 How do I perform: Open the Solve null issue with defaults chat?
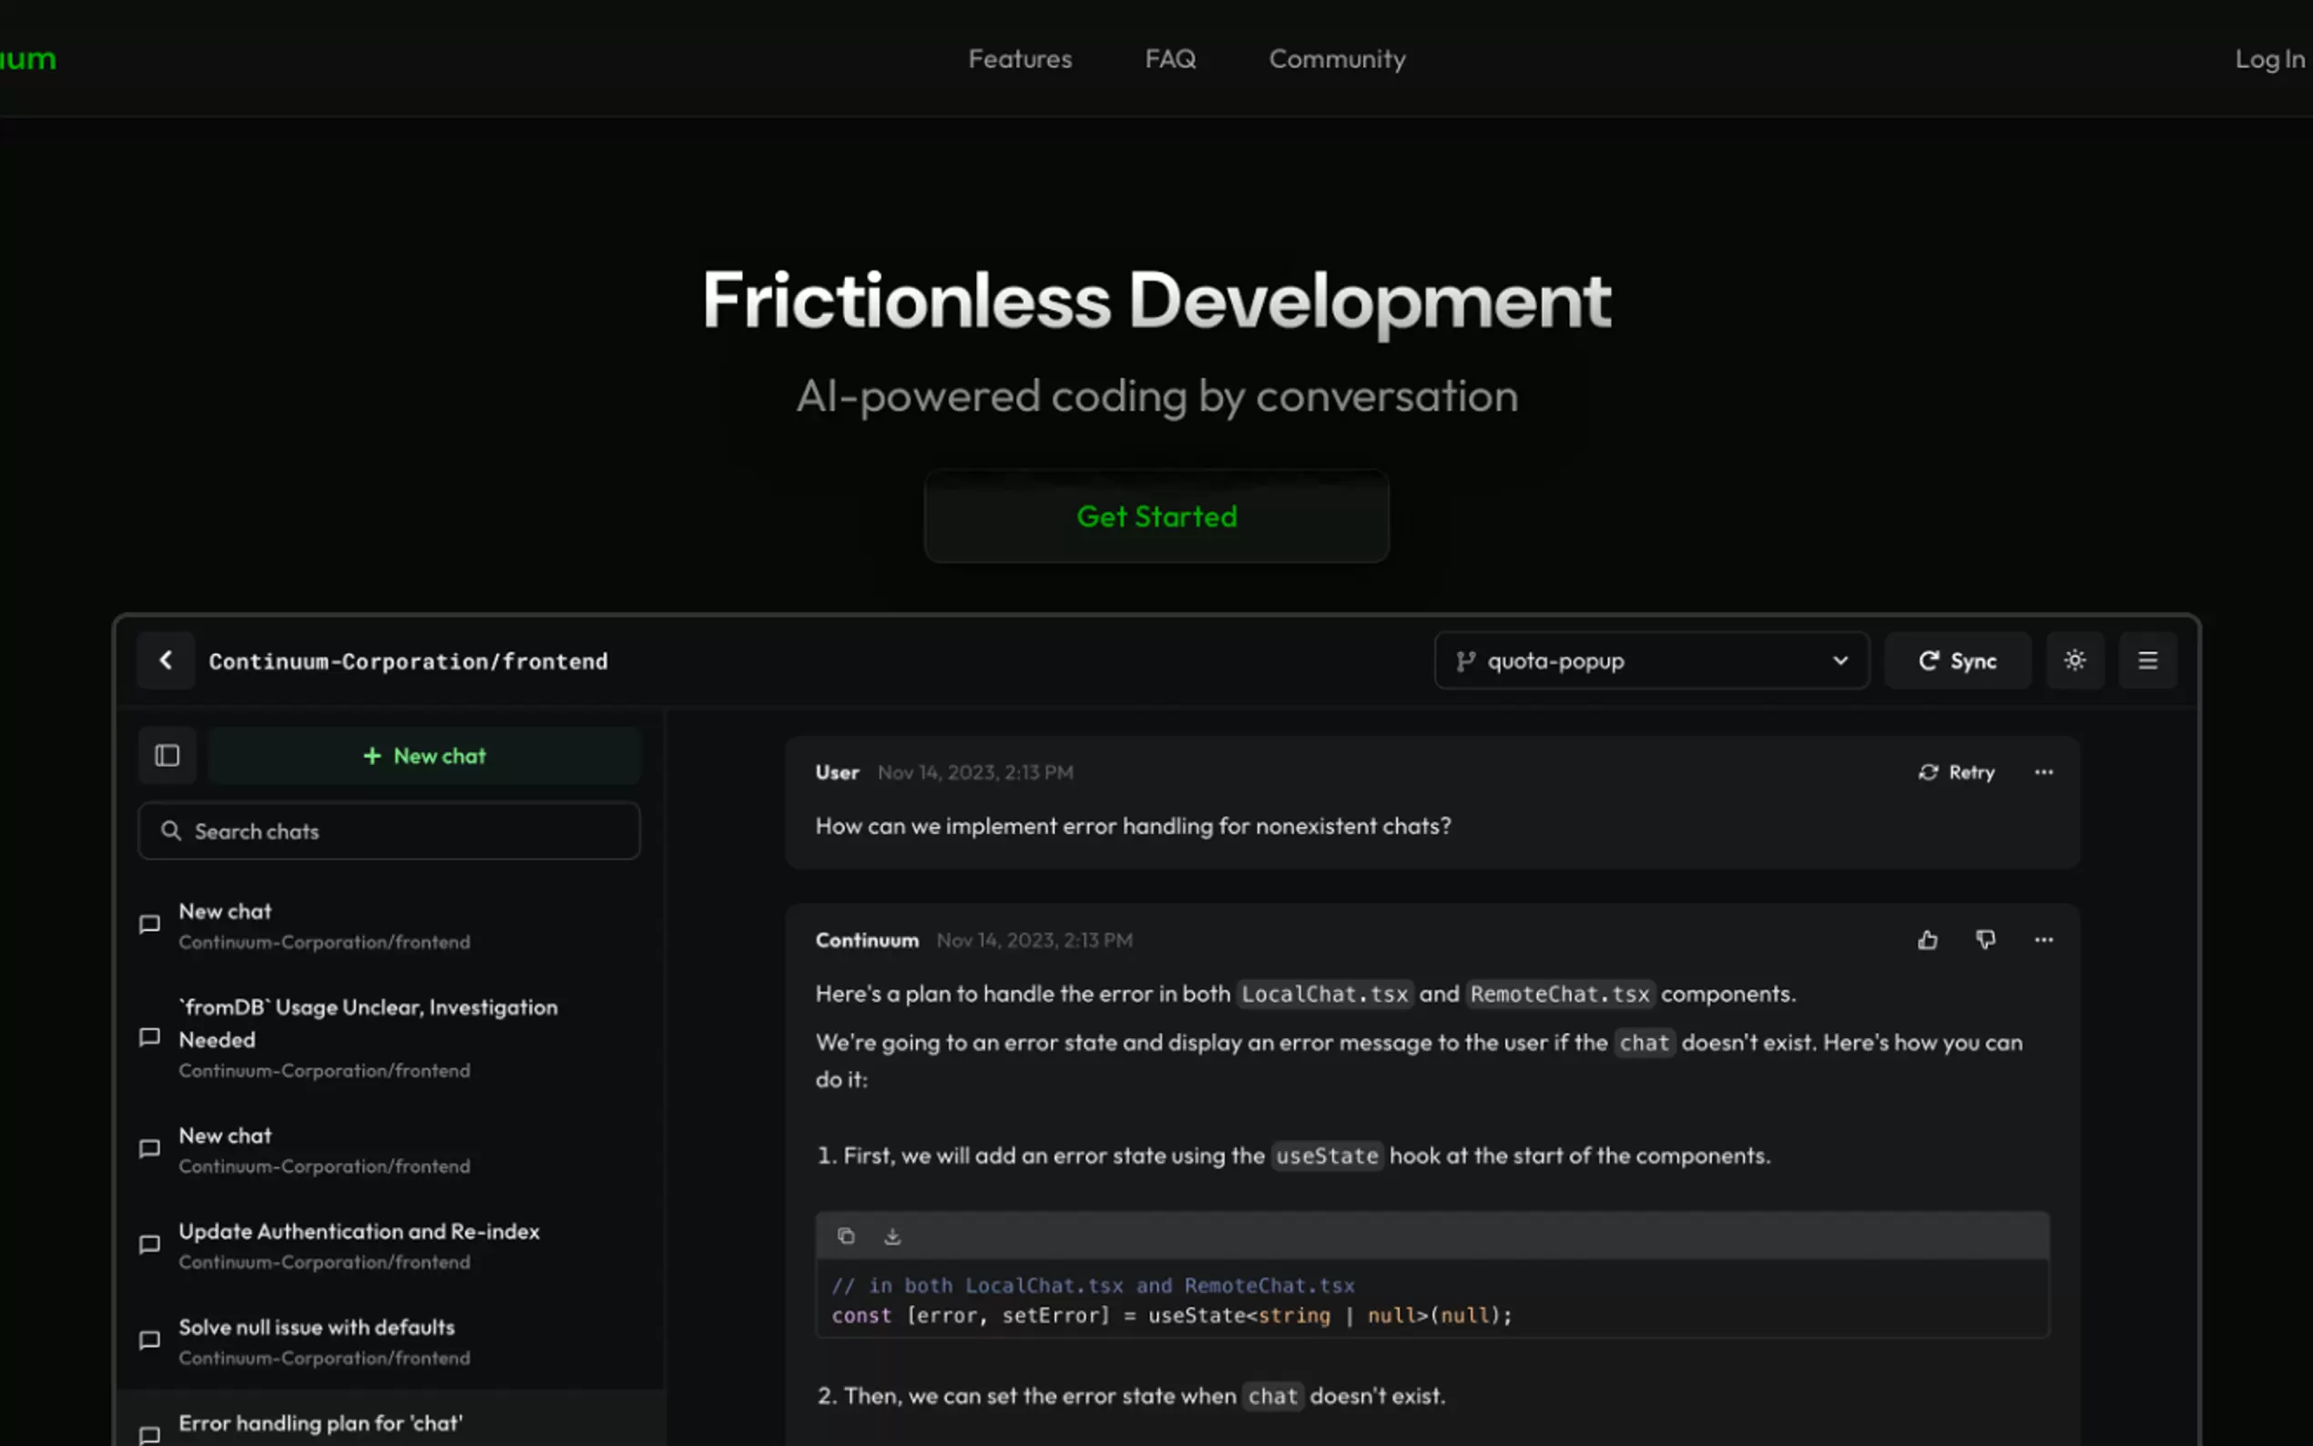[x=389, y=1340]
